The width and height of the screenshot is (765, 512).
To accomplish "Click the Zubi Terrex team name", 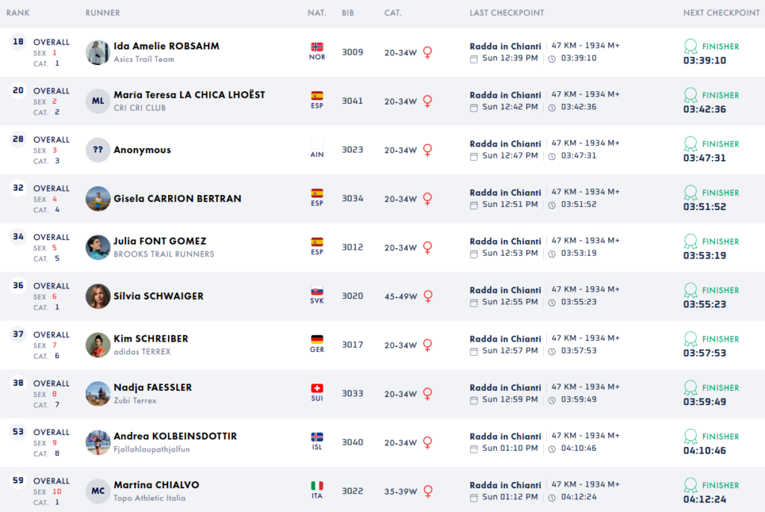I will click(135, 401).
